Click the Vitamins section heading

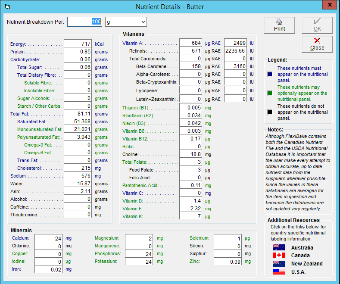pos(133,34)
